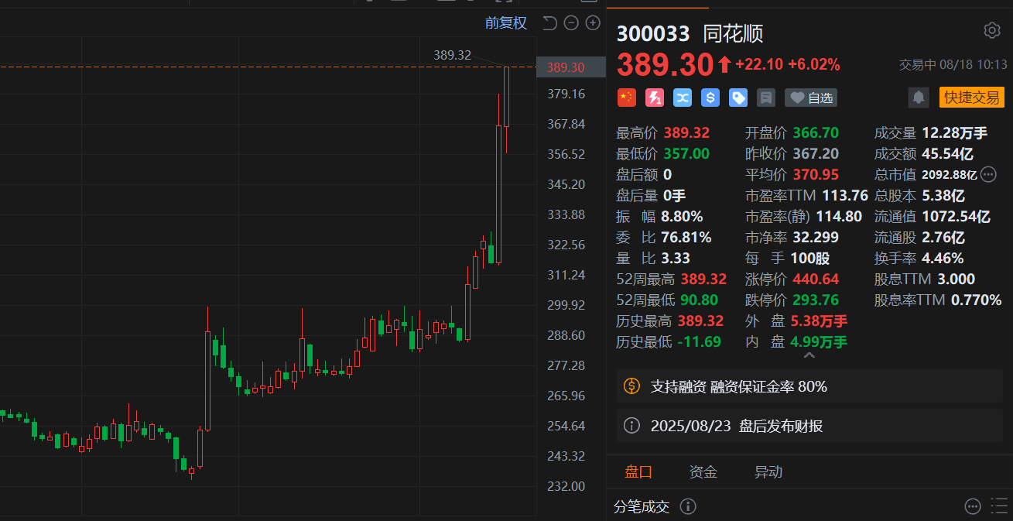Click 委比 value 76.81%
The width and height of the screenshot is (1013, 521).
point(686,237)
